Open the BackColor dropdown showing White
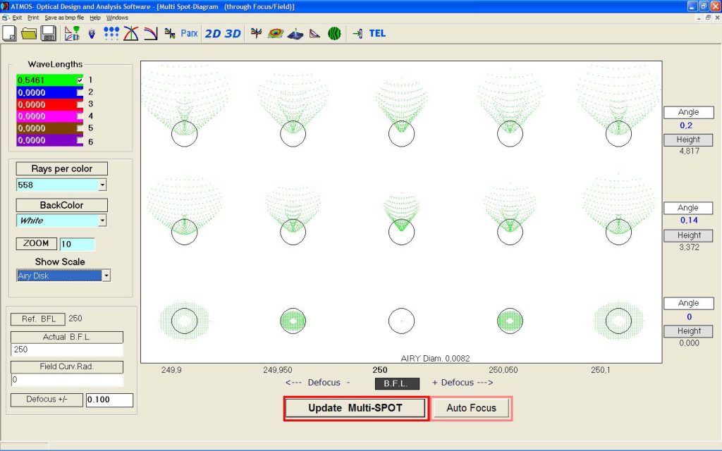722x451 pixels. pos(102,221)
